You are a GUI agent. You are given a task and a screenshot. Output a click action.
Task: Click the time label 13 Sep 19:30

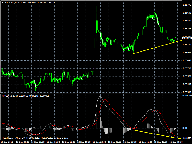pos(84,142)
